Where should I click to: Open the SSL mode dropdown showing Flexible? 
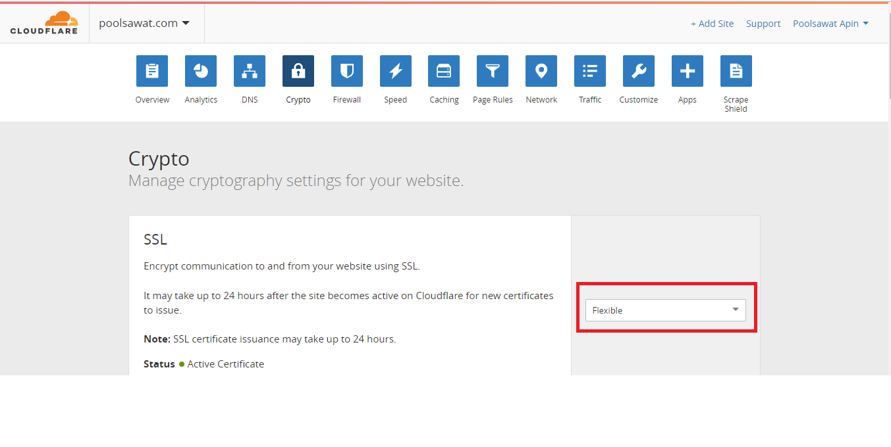point(666,310)
